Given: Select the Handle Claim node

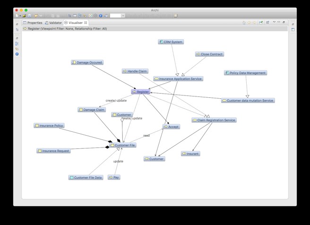Looking at the screenshot, I should point(135,71).
